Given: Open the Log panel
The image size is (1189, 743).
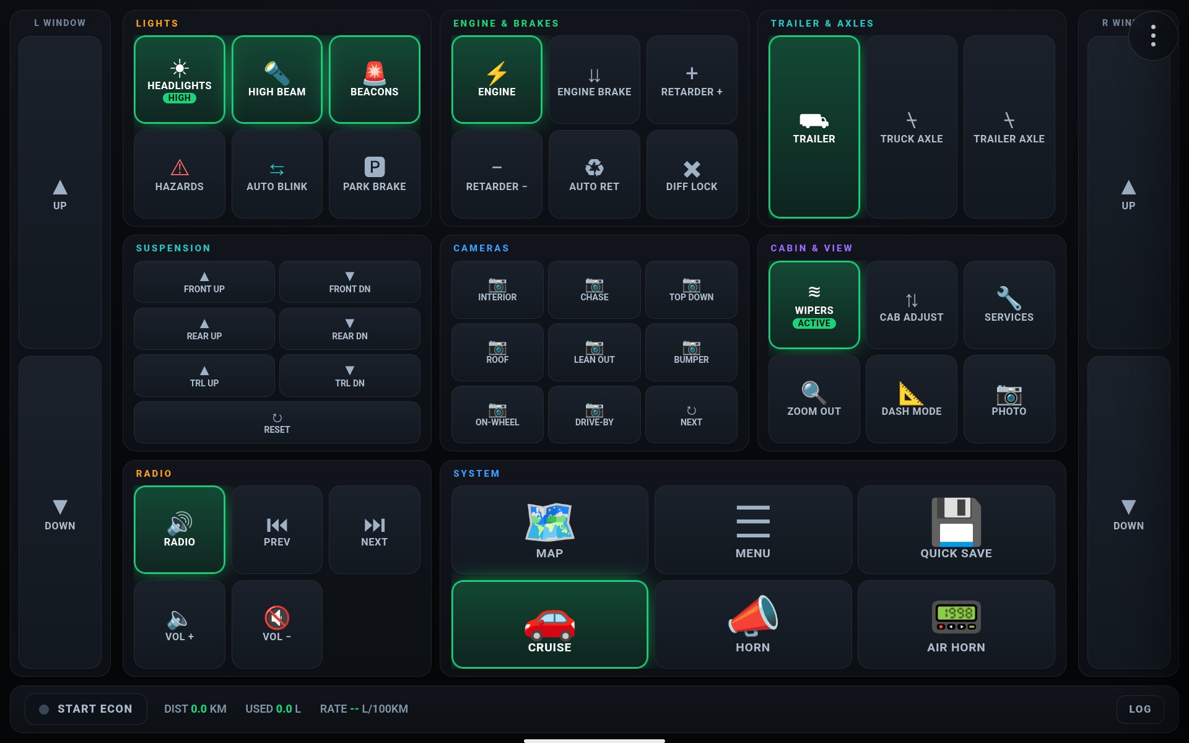Looking at the screenshot, I should [x=1139, y=709].
